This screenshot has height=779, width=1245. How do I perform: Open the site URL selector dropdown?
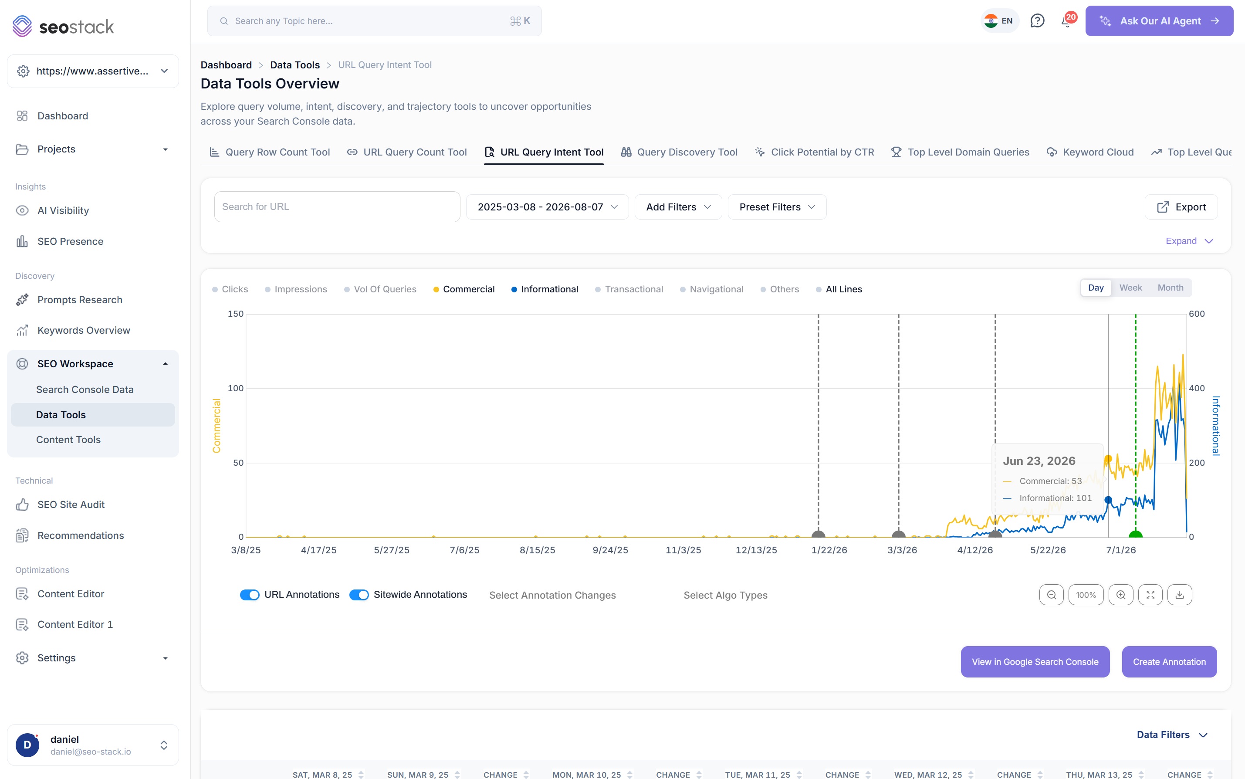click(93, 71)
